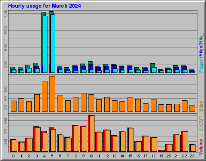
Task: Click hour label "21" on the x-axis
Action: (x=177, y=156)
